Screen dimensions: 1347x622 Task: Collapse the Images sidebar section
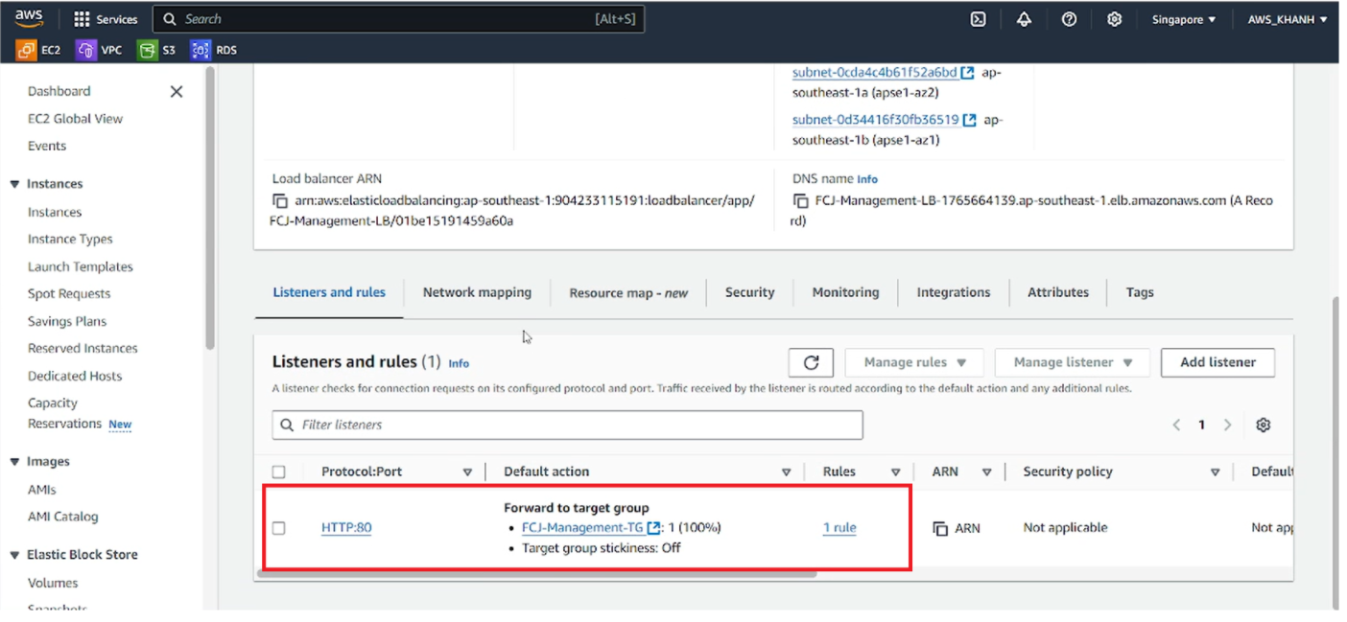pos(14,462)
